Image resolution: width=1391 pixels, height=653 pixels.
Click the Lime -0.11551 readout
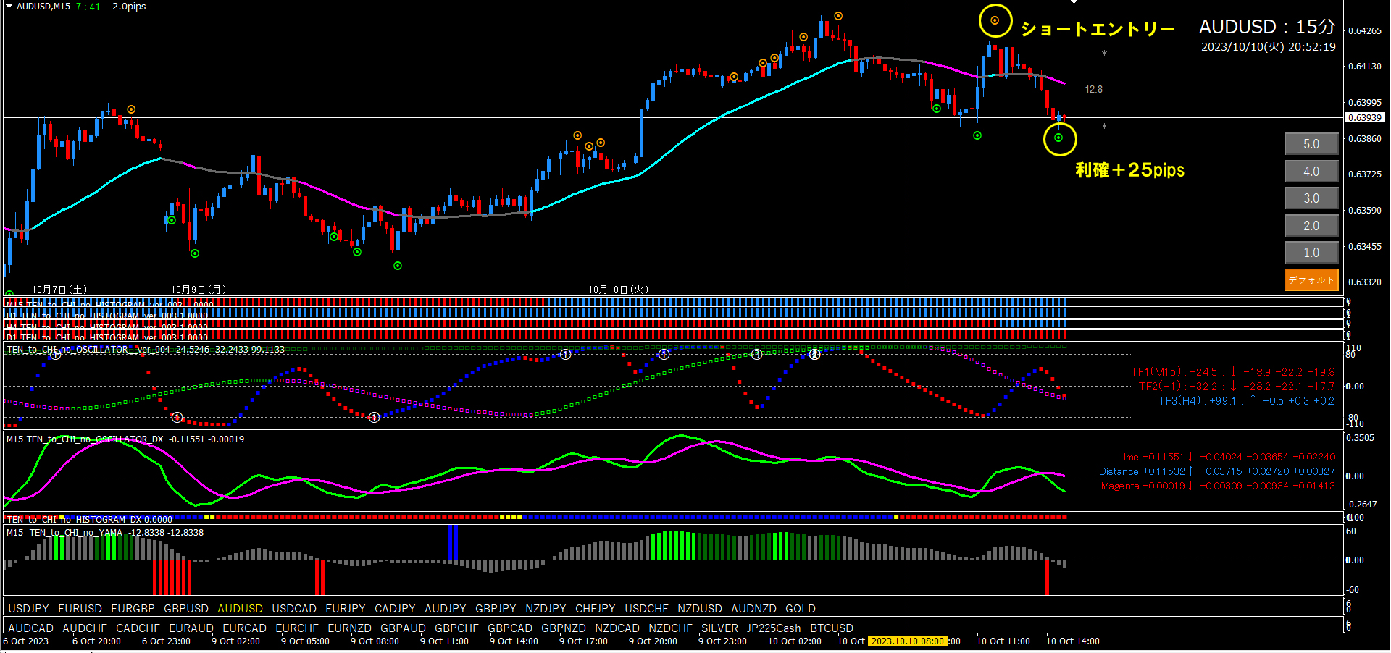[x=1227, y=457]
